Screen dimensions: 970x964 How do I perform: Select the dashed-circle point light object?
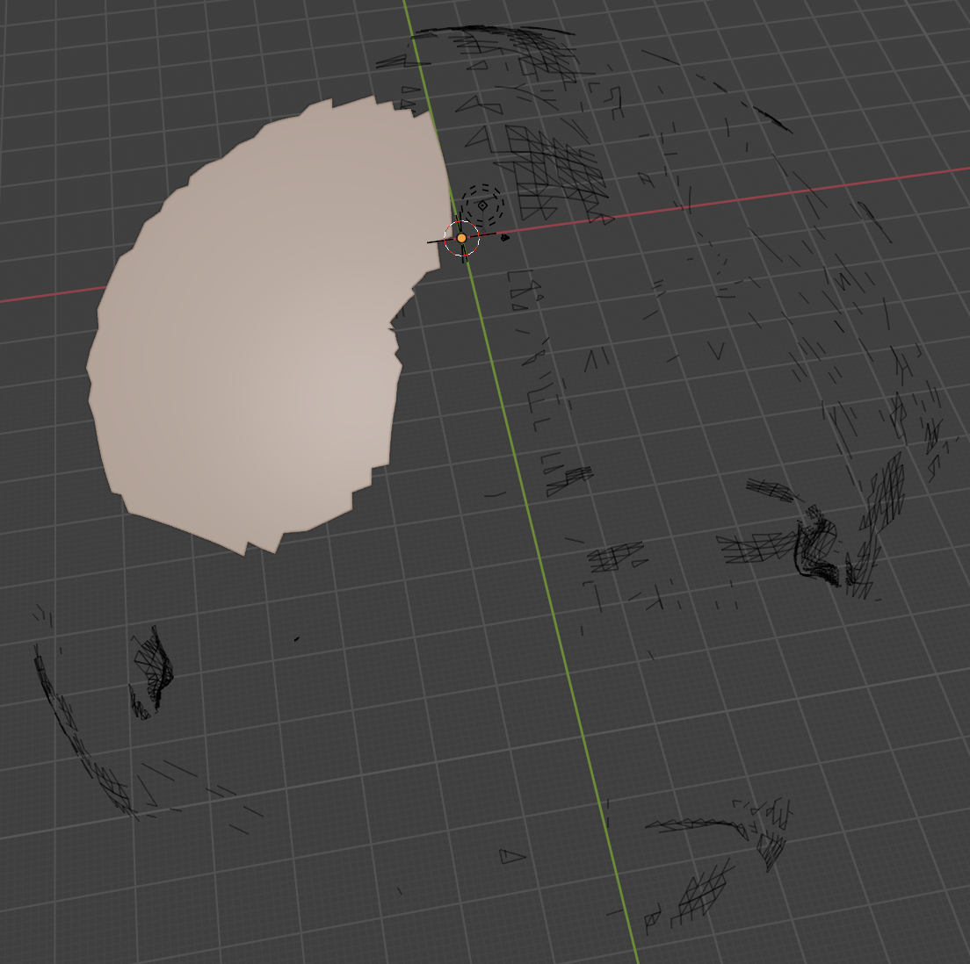pyautogui.click(x=482, y=205)
